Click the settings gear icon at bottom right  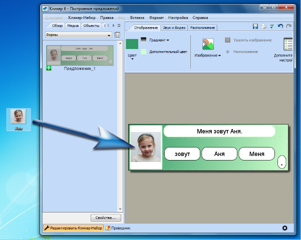click(285, 228)
